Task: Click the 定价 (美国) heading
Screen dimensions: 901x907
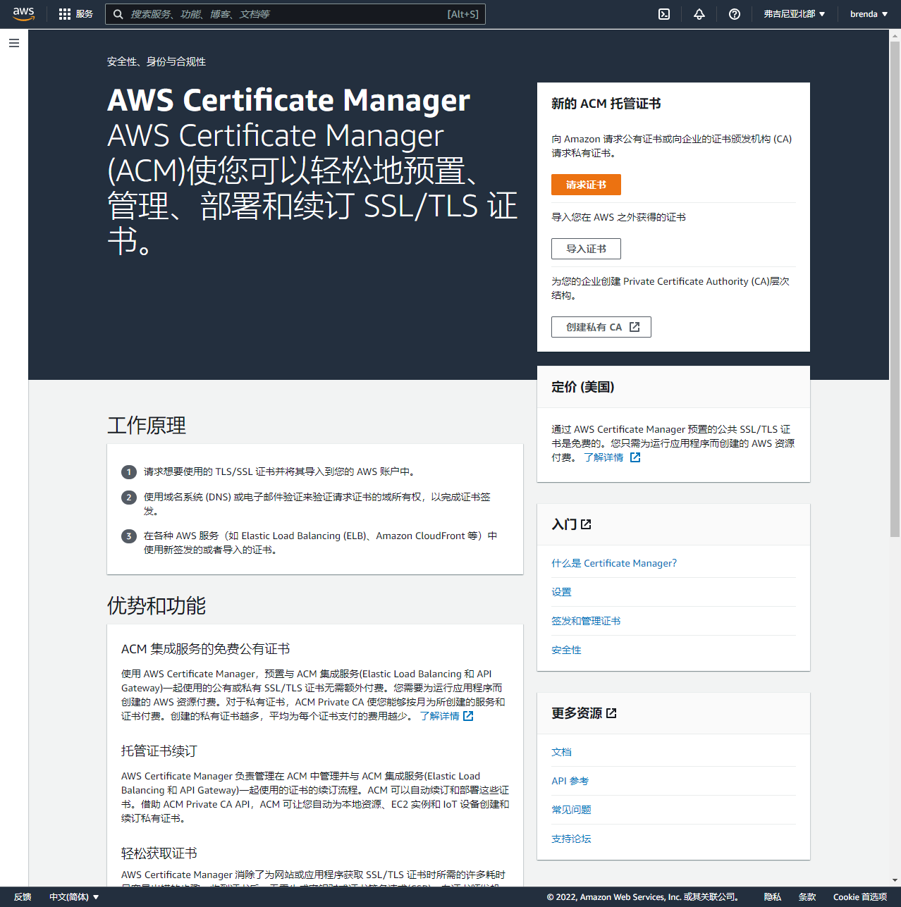Action: [583, 387]
